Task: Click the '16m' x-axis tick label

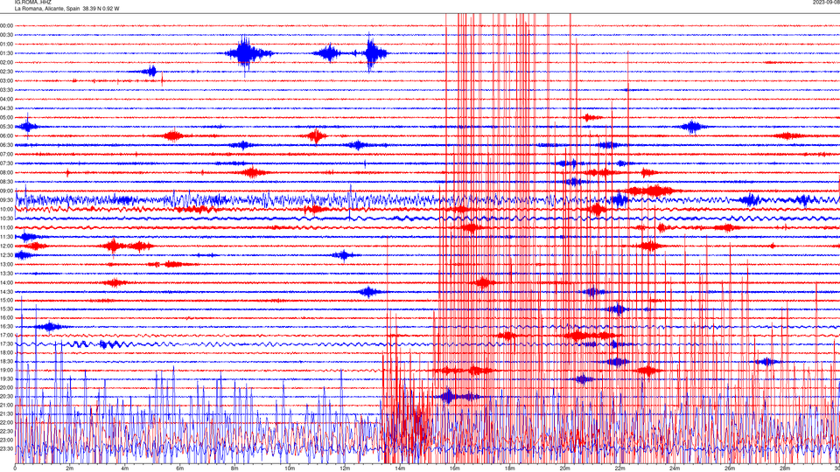Action: [x=455, y=469]
